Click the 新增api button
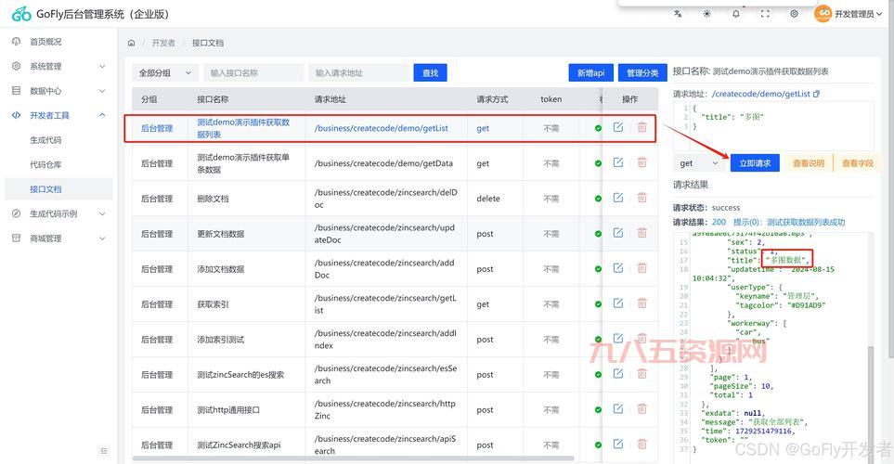Viewport: 894px width, 464px height. pos(590,73)
